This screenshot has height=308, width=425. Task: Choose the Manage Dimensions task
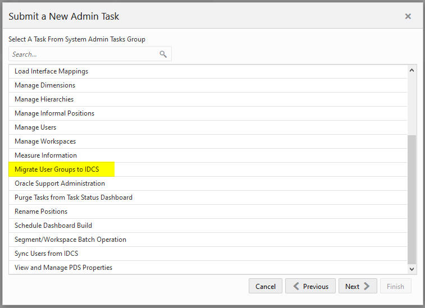[x=208, y=85]
